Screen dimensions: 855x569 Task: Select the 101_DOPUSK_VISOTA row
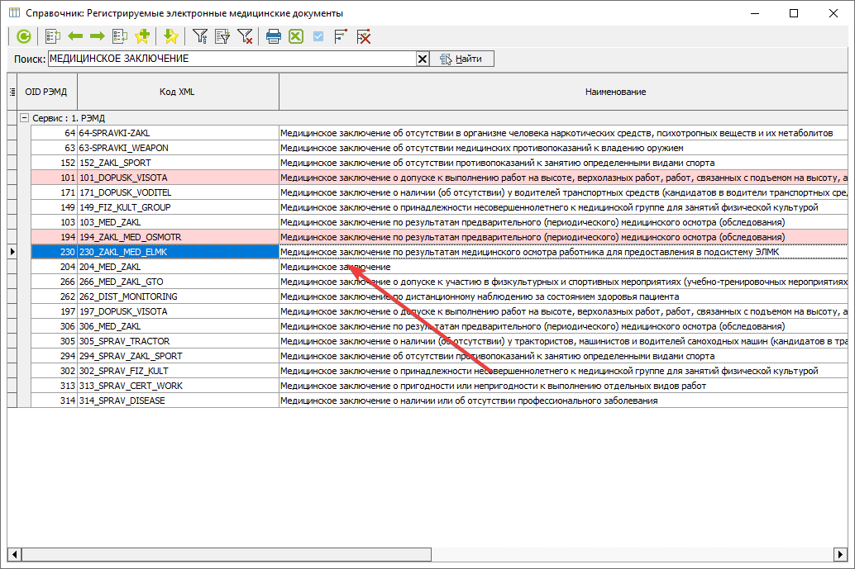point(439,178)
